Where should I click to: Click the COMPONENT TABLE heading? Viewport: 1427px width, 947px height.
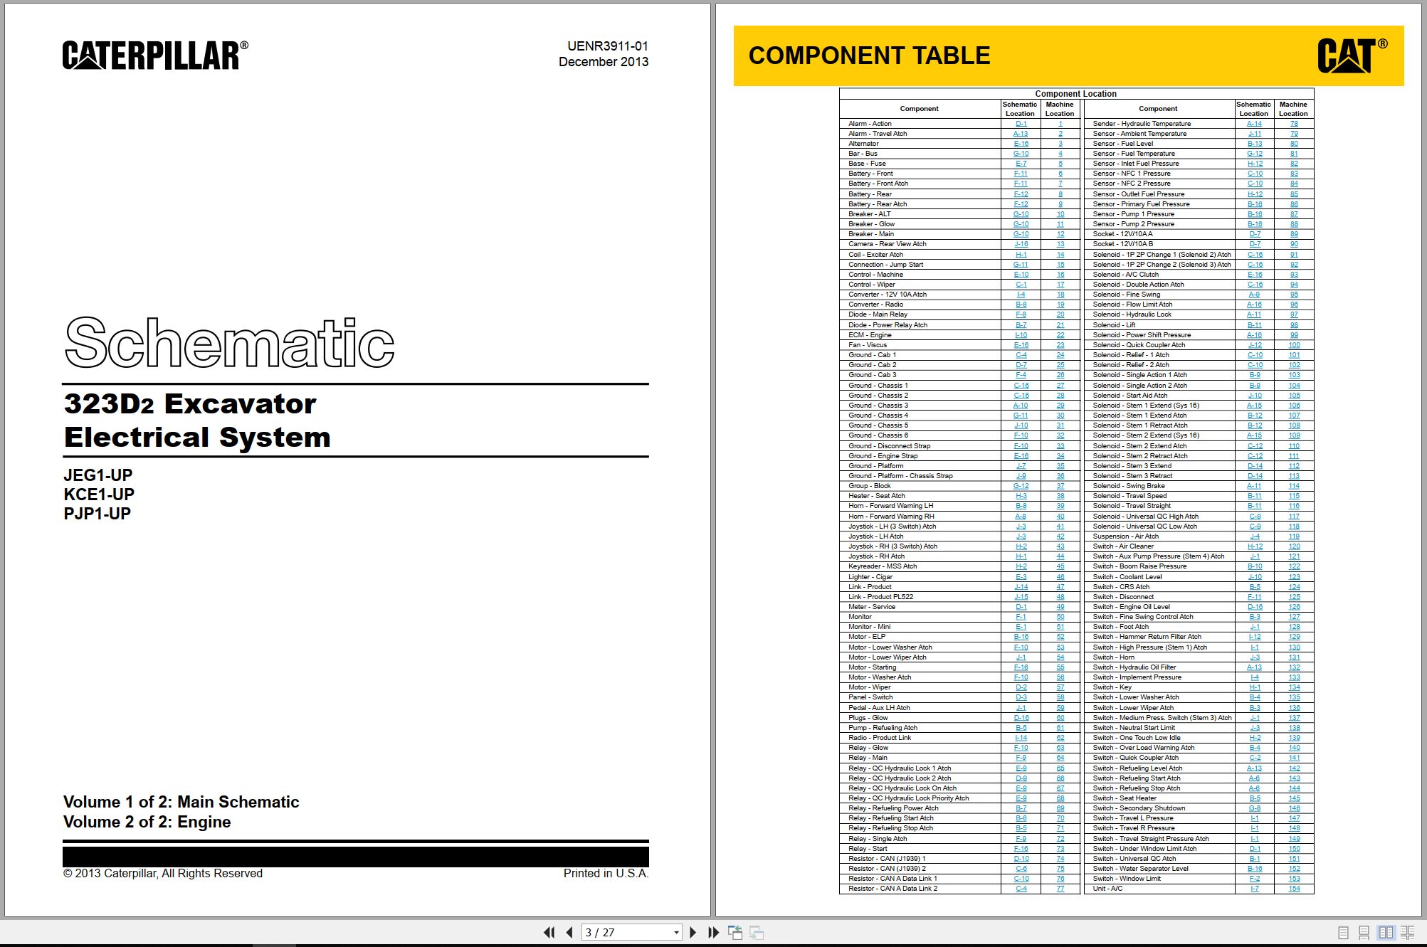click(869, 55)
